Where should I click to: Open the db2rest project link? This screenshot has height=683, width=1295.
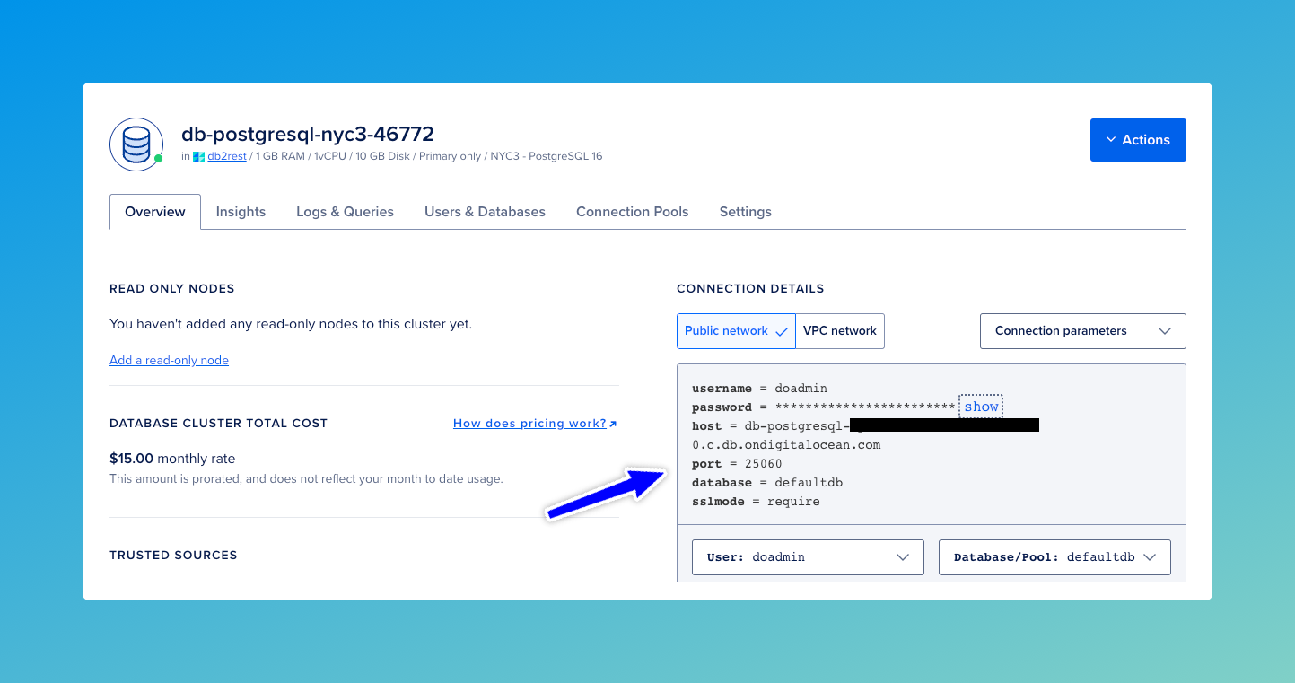point(226,155)
